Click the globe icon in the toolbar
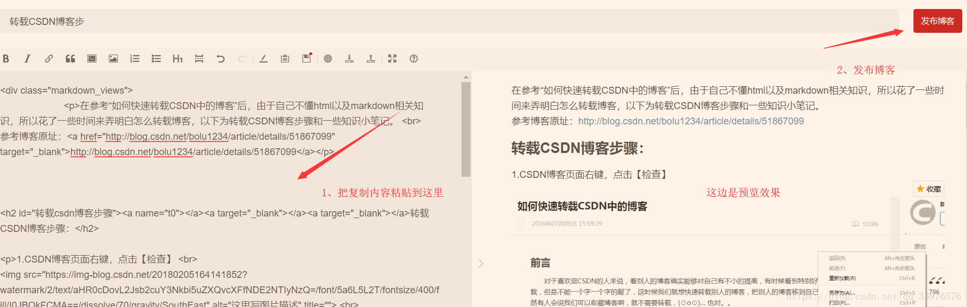The width and height of the screenshot is (967, 307). point(328,59)
